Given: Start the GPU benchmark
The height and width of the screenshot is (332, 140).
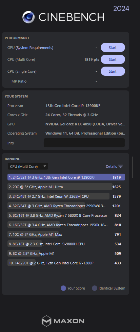Looking at the screenshot, I should (x=113, y=48).
